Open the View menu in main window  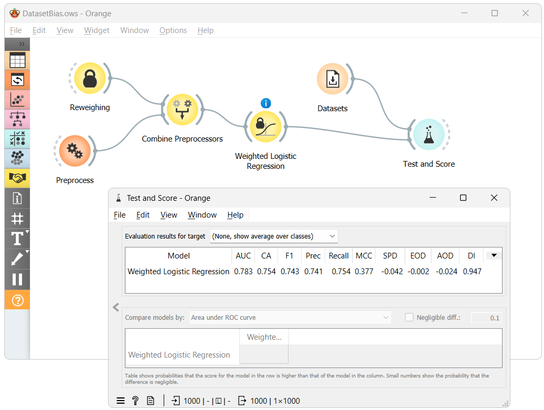65,30
